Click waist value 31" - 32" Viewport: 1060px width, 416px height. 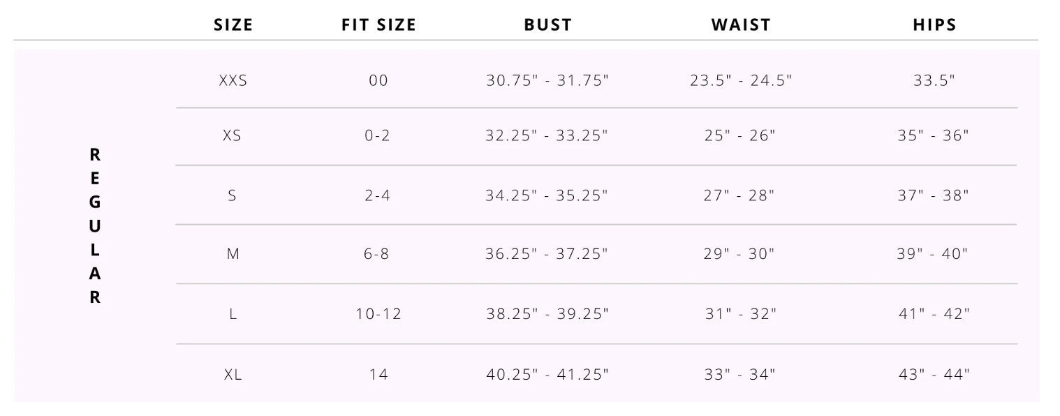click(741, 314)
